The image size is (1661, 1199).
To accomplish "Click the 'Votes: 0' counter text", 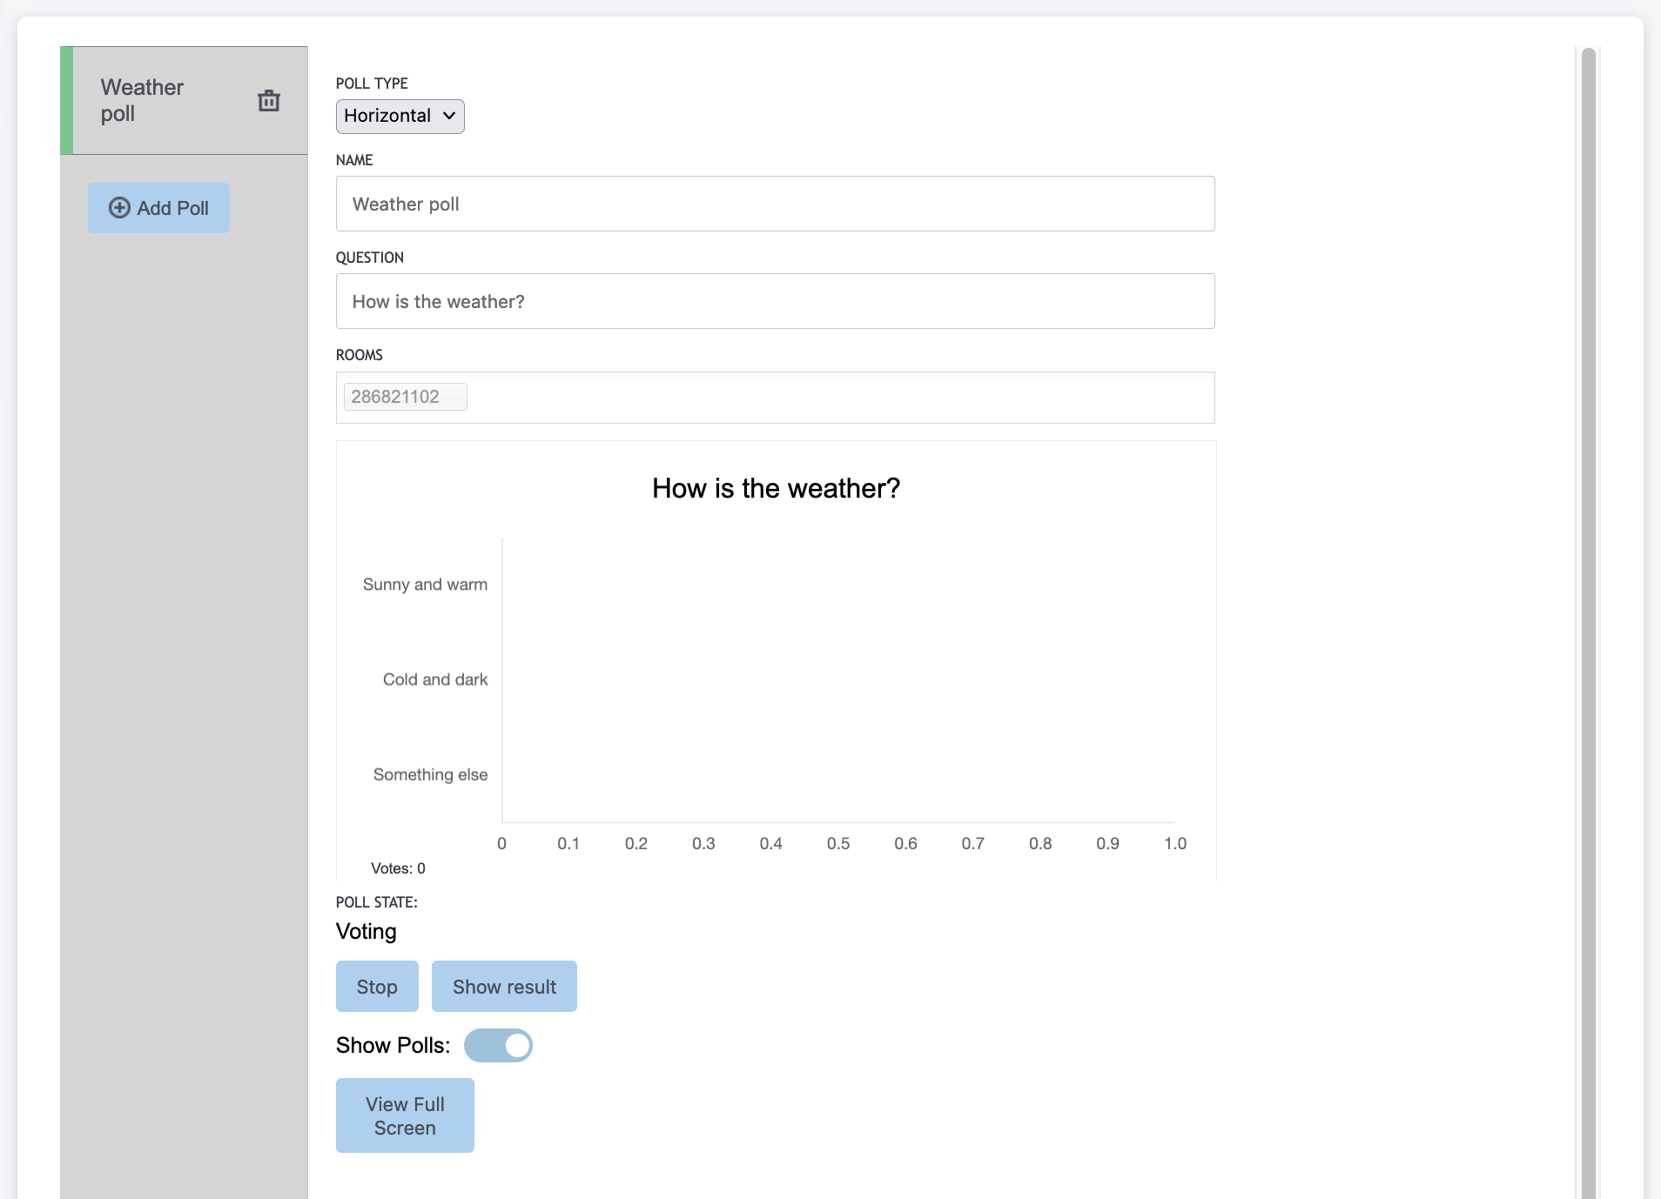I will (x=398, y=868).
